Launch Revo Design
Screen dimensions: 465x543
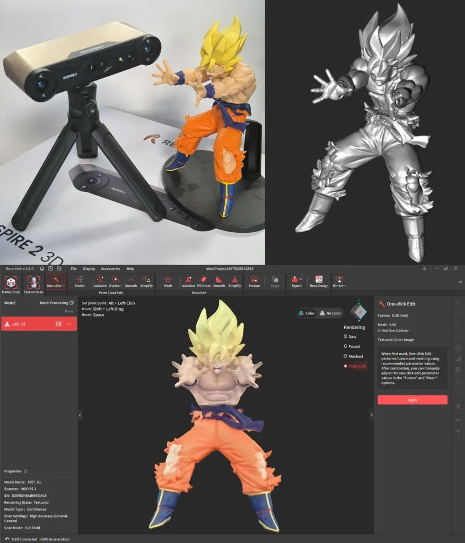click(x=319, y=282)
